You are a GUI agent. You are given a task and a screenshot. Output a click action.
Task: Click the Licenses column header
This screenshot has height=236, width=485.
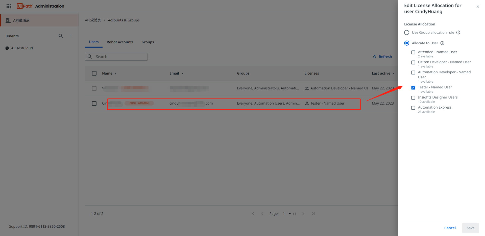pos(312,73)
